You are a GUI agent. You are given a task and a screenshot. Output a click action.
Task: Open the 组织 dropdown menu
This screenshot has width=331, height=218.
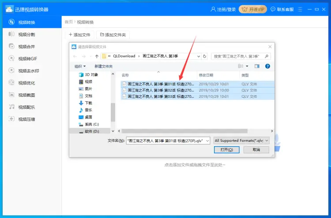80,67
